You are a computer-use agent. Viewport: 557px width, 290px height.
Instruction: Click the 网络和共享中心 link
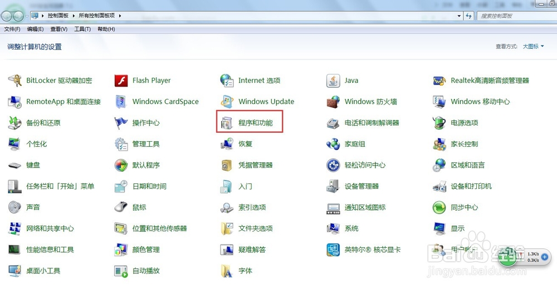click(50, 229)
